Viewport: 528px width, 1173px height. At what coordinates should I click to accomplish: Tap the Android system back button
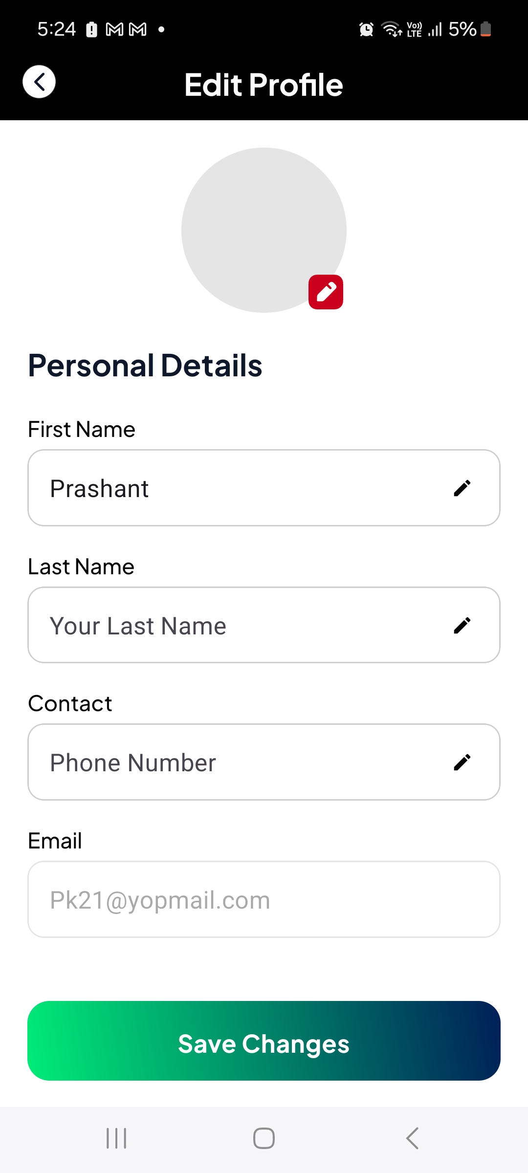point(412,1138)
